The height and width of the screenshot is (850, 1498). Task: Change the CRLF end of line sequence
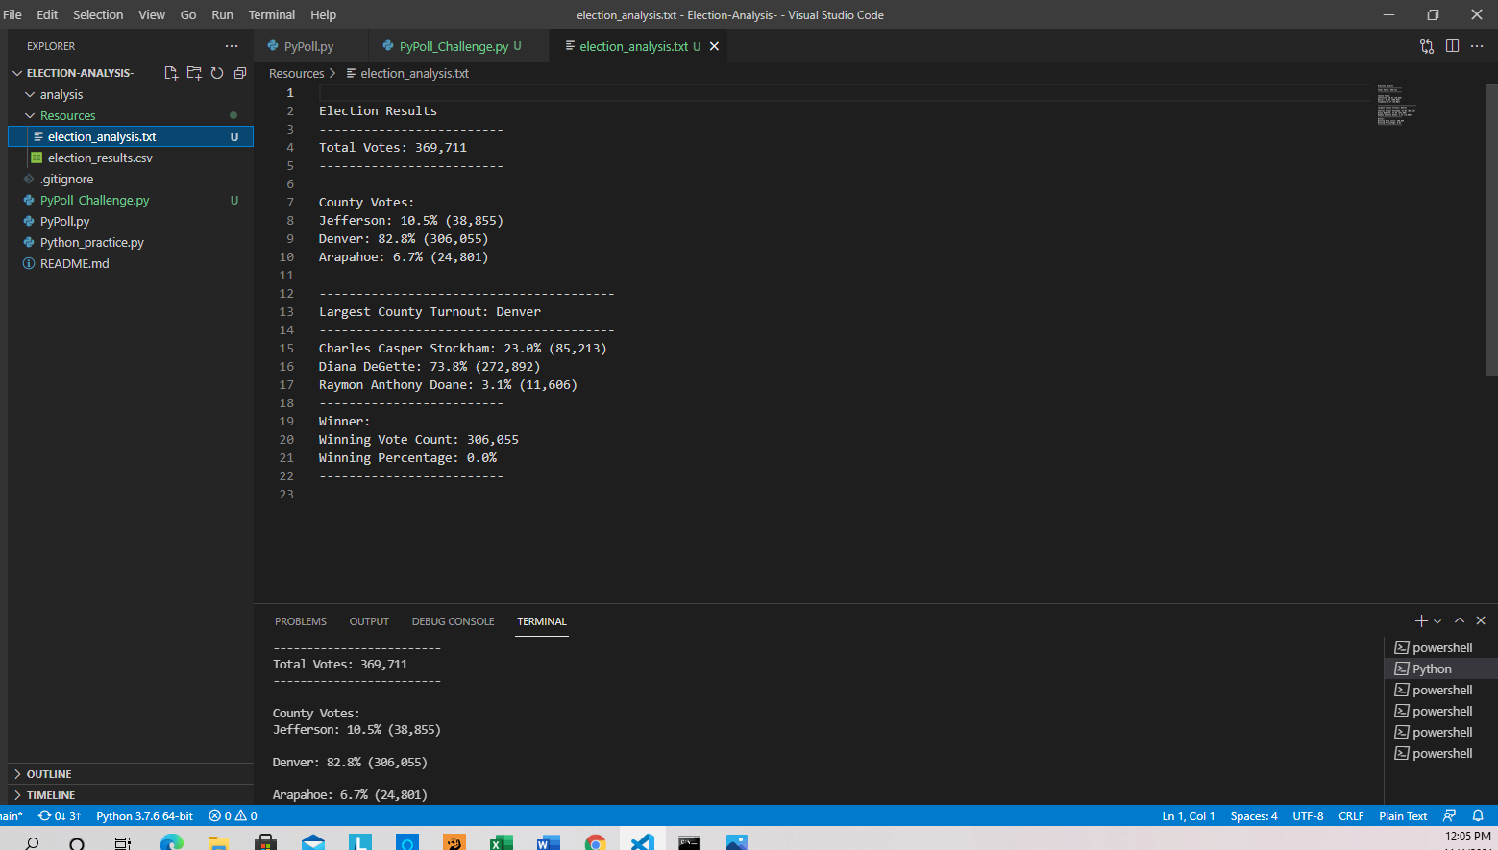tap(1351, 816)
